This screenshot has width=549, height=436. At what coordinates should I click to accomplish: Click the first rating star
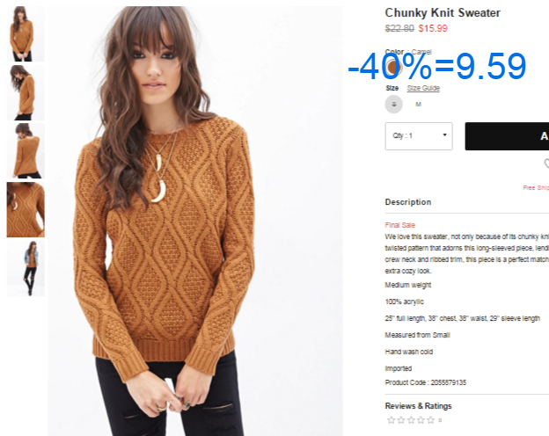pyautogui.click(x=392, y=420)
